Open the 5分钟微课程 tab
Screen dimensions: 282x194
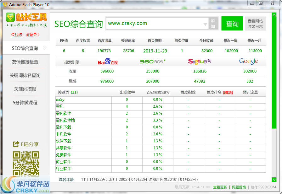click(x=25, y=103)
